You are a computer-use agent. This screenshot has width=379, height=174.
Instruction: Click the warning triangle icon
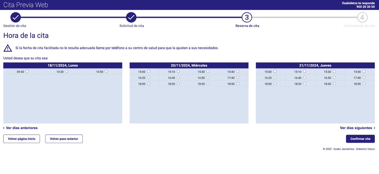(x=8, y=48)
